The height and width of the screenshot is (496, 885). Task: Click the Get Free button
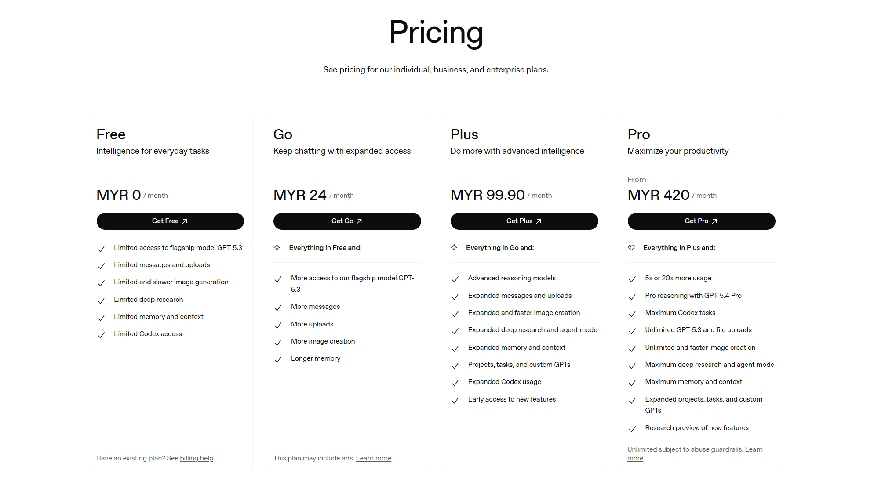(x=170, y=221)
